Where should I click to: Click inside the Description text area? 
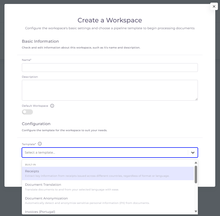point(110,90)
